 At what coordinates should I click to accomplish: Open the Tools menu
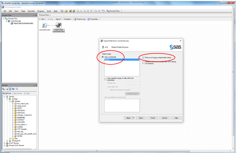pyautogui.click(x=49, y=11)
